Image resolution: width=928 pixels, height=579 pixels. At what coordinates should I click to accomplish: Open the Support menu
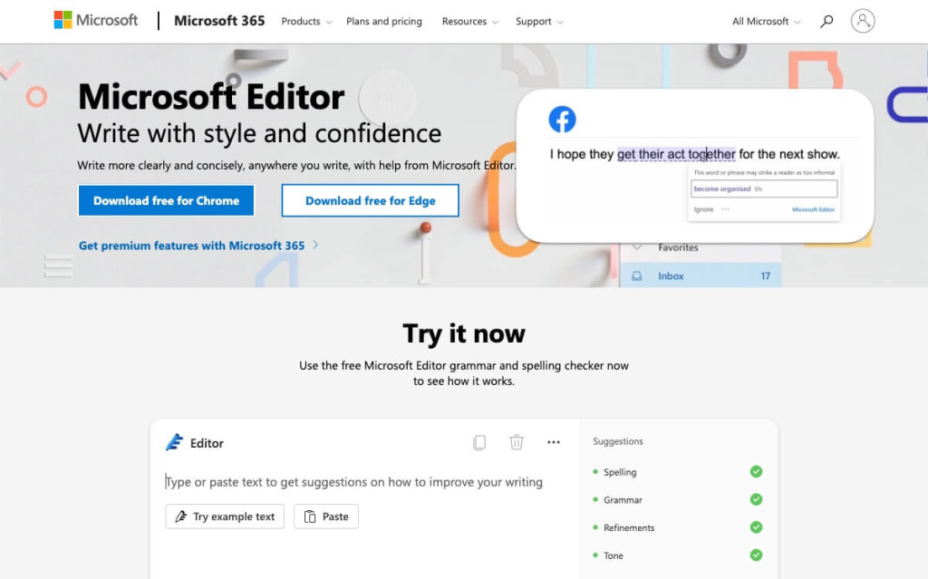click(x=539, y=22)
